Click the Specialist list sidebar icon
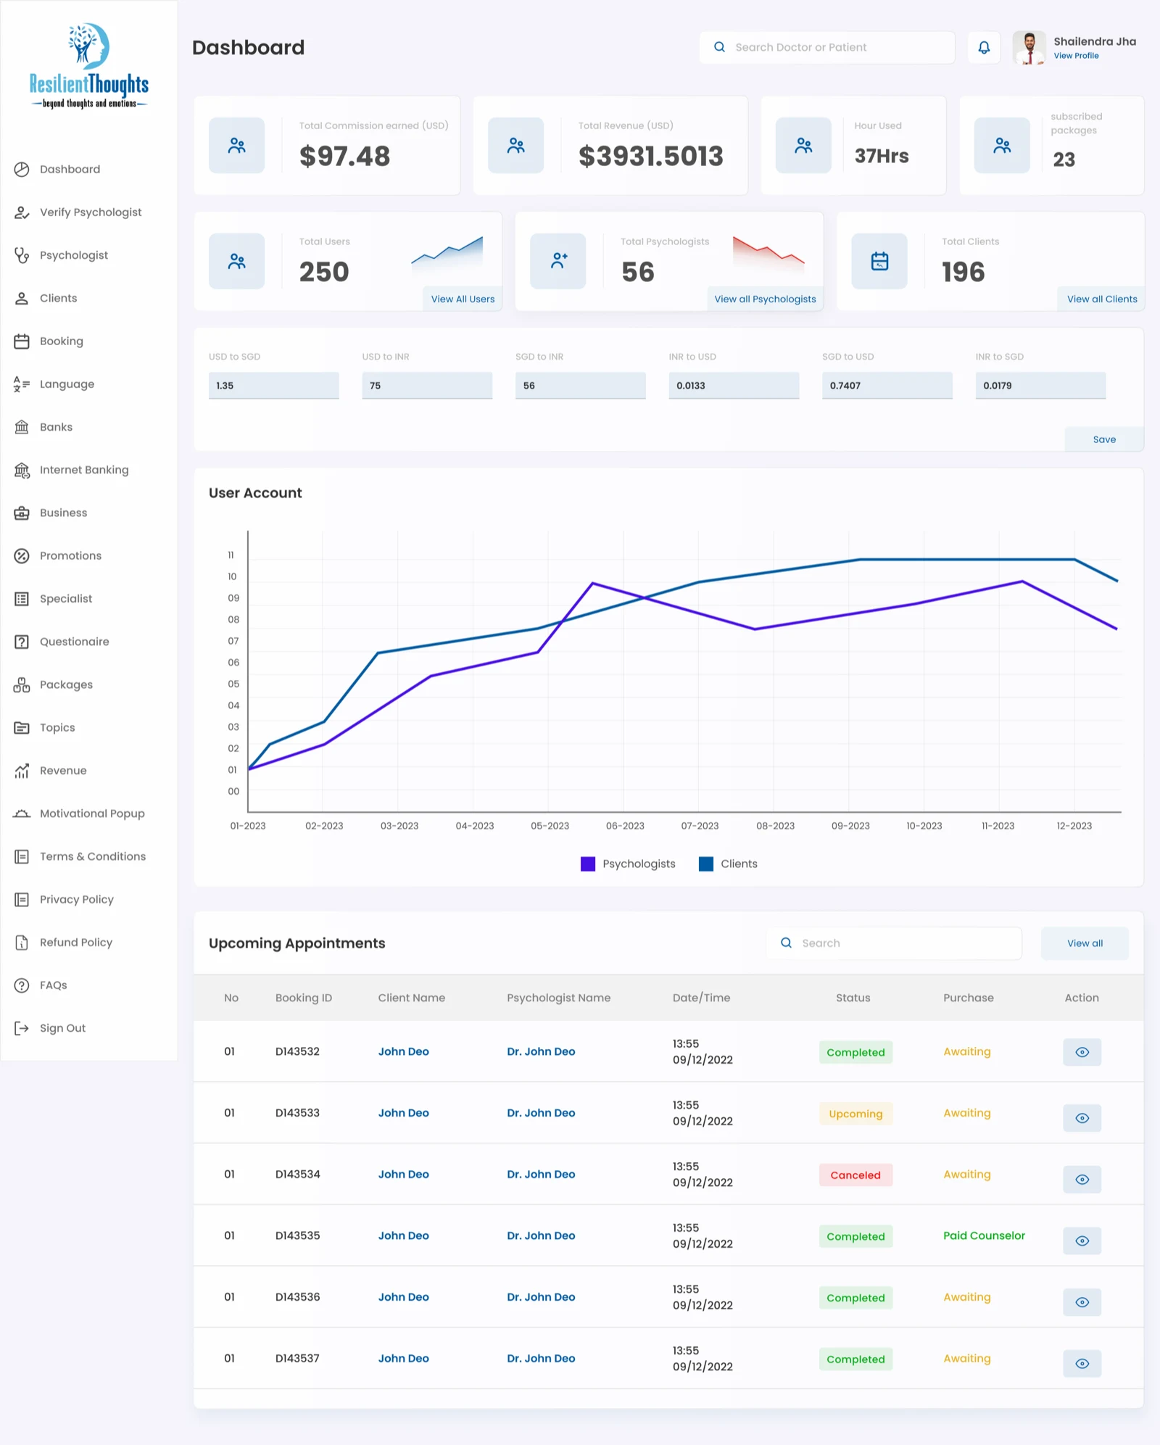 coord(22,599)
